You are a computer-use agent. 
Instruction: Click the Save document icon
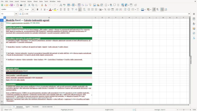(x=12, y=5)
